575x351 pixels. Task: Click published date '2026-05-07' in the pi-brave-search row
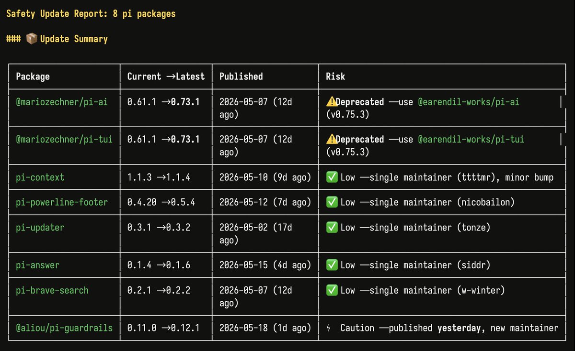click(243, 290)
